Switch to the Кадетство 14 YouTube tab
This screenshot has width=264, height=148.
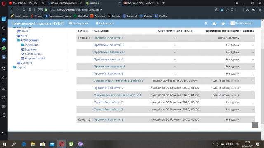25,3
